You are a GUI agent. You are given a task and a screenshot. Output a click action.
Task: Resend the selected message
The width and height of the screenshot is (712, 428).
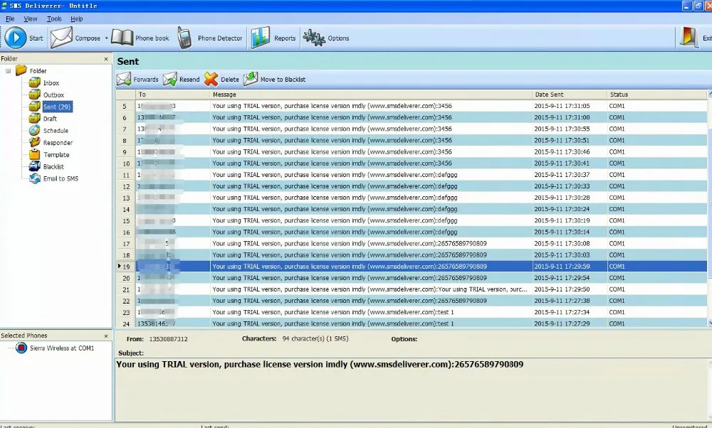170,80
